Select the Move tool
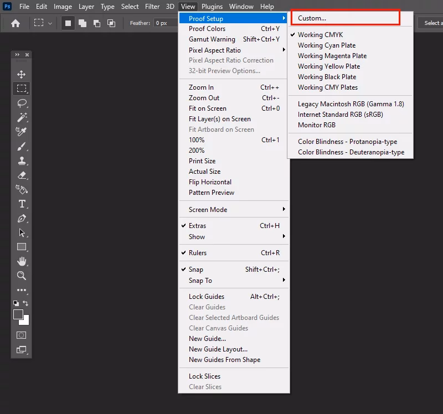443x414 pixels. tap(22, 75)
